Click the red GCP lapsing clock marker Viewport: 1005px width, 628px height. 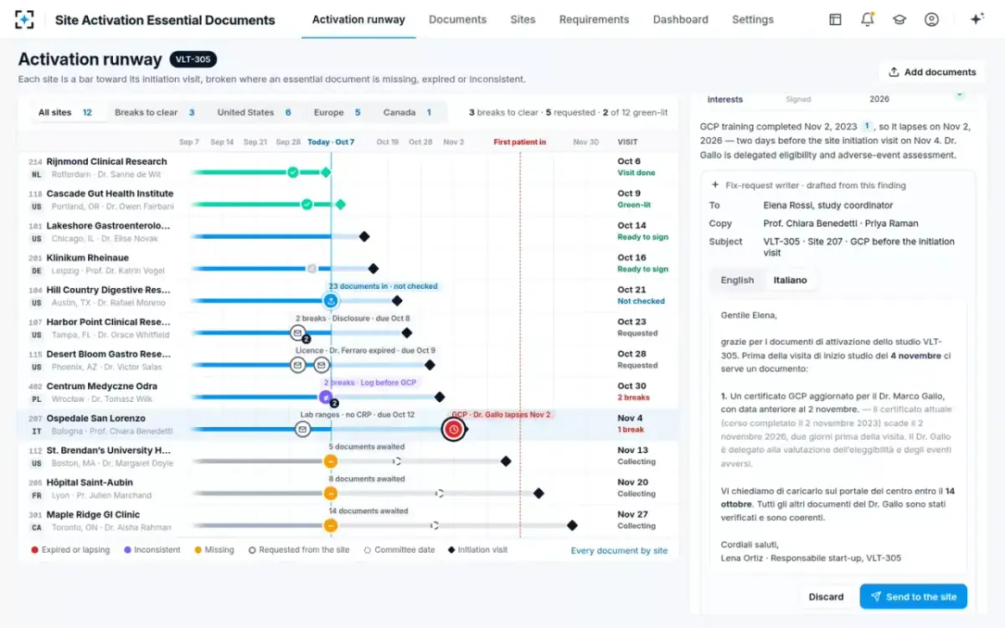tap(453, 430)
